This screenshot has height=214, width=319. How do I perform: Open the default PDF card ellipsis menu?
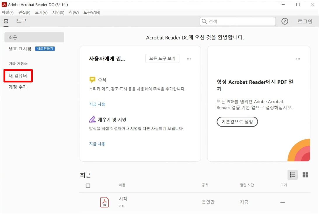298,59
